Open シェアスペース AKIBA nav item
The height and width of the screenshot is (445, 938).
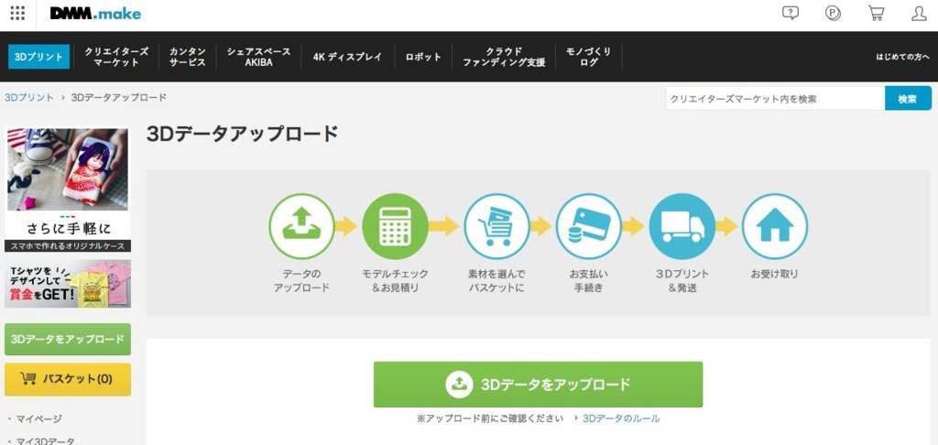[x=258, y=57]
